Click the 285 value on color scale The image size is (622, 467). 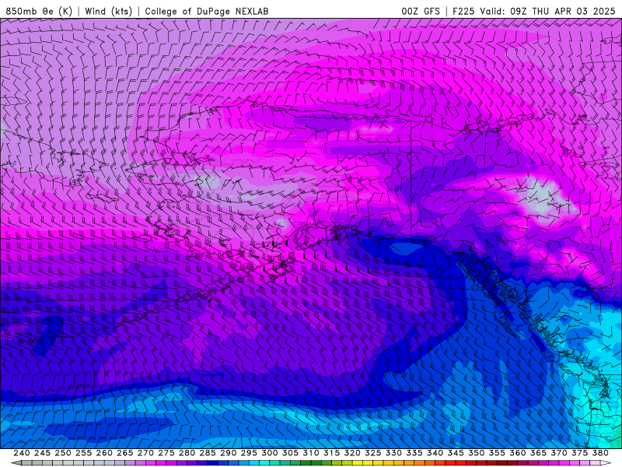[x=208, y=453]
